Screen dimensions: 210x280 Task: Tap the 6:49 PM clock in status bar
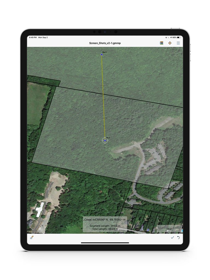(33, 37)
